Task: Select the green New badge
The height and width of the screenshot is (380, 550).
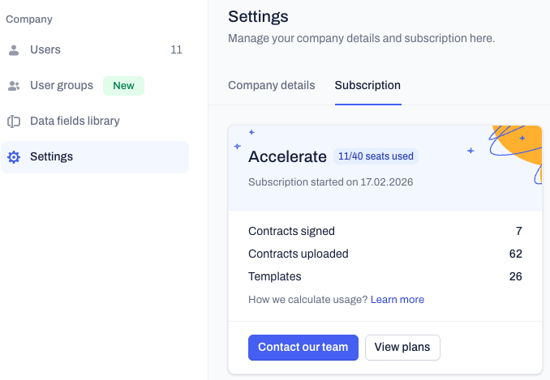Action: 123,86
